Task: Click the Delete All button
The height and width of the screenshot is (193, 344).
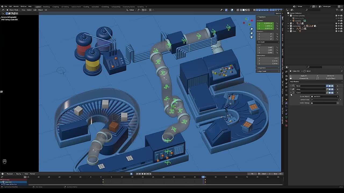Action: [x=330, y=76]
